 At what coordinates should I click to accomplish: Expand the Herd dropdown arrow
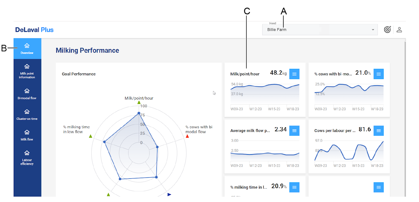pos(373,30)
